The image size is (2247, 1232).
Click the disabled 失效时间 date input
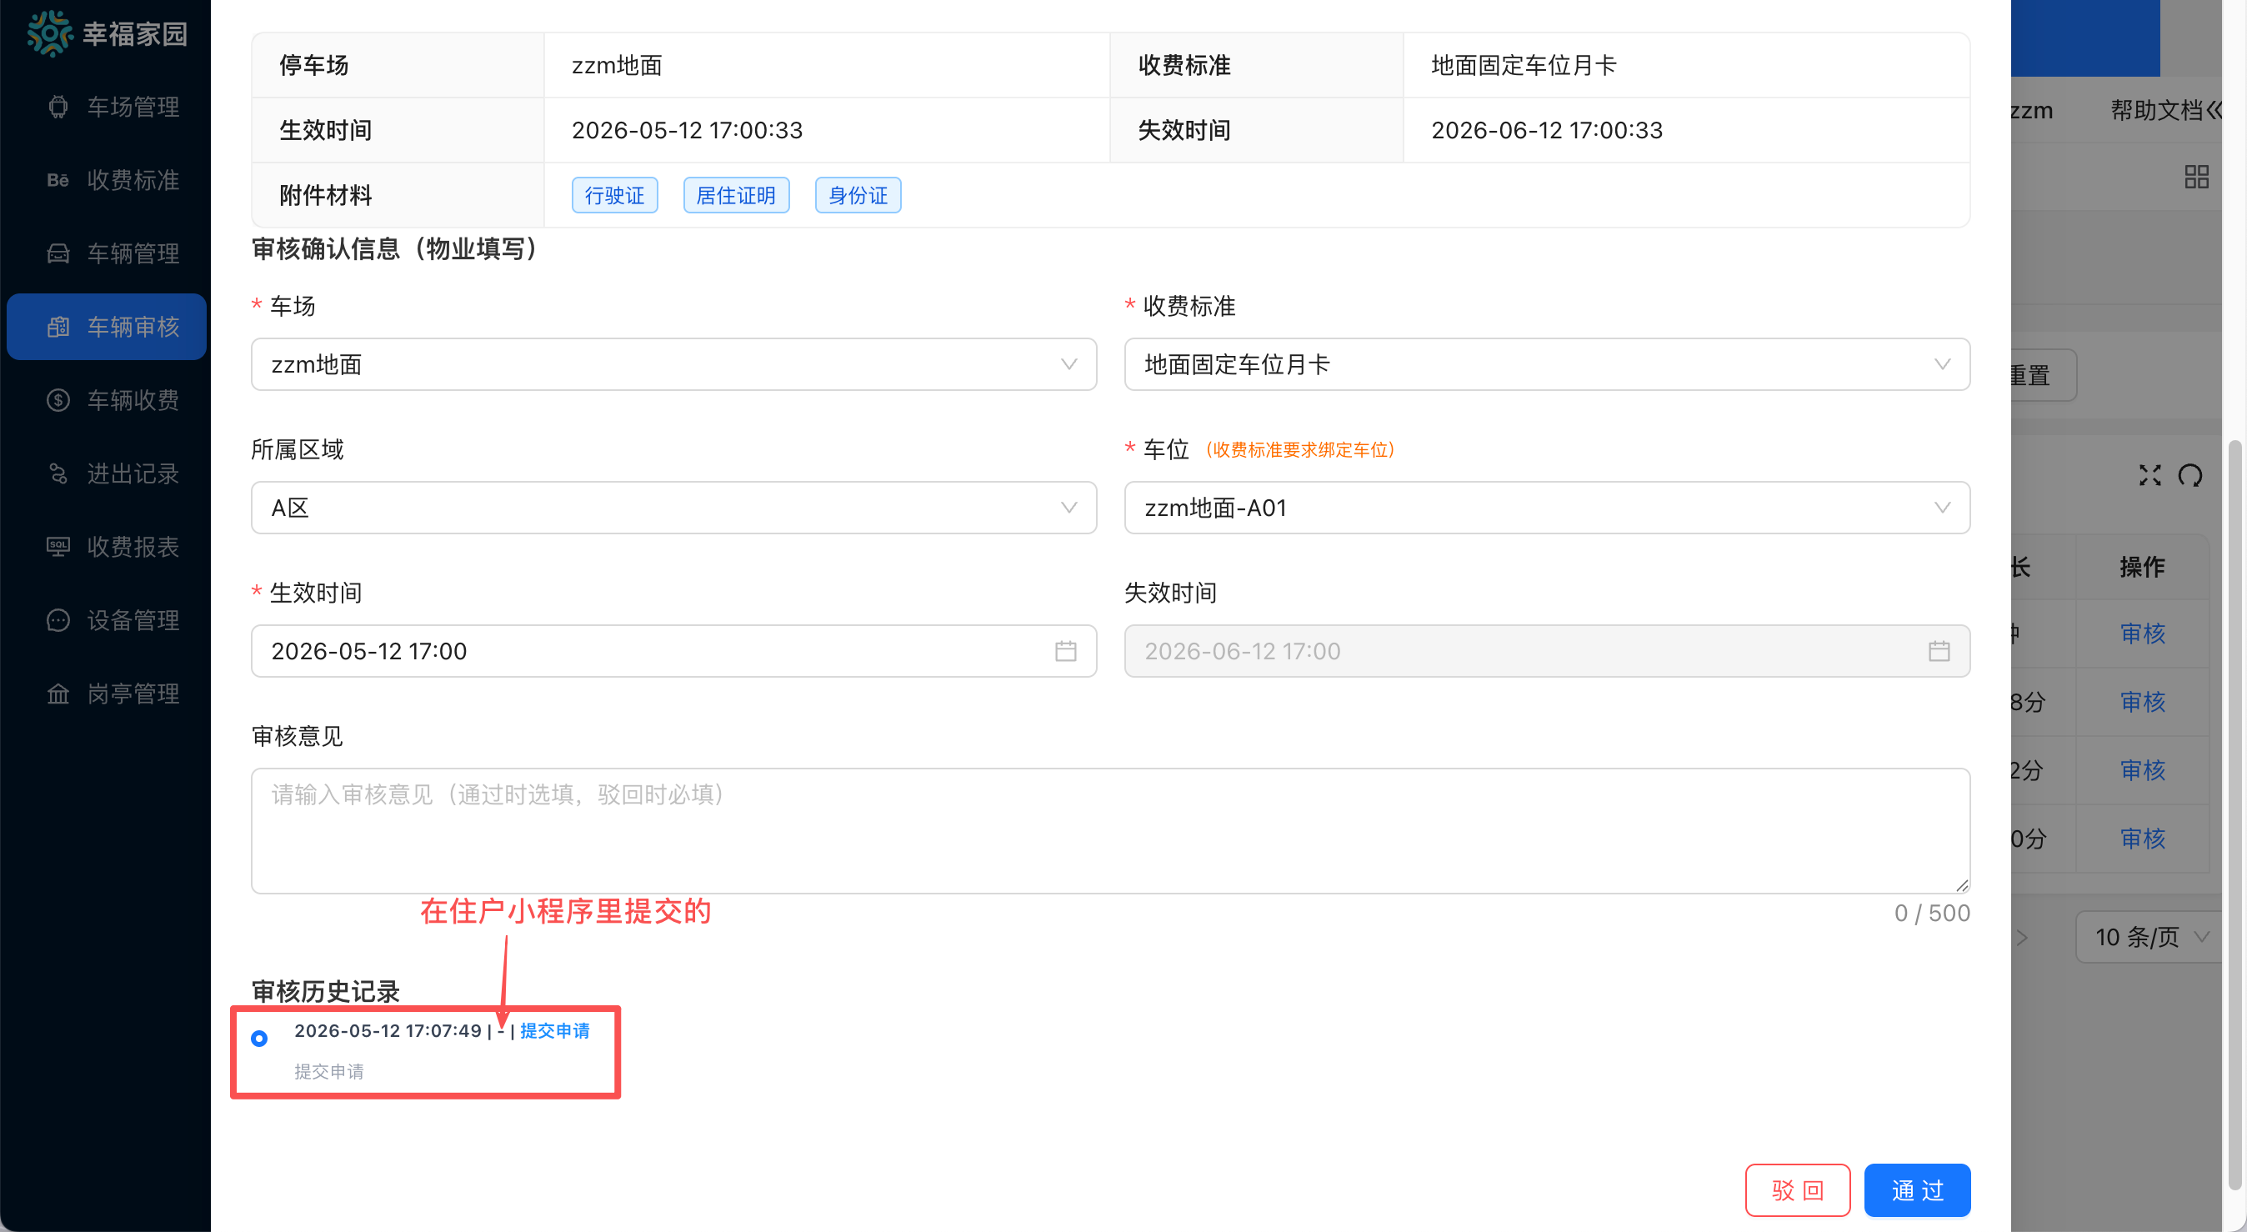click(x=1547, y=651)
